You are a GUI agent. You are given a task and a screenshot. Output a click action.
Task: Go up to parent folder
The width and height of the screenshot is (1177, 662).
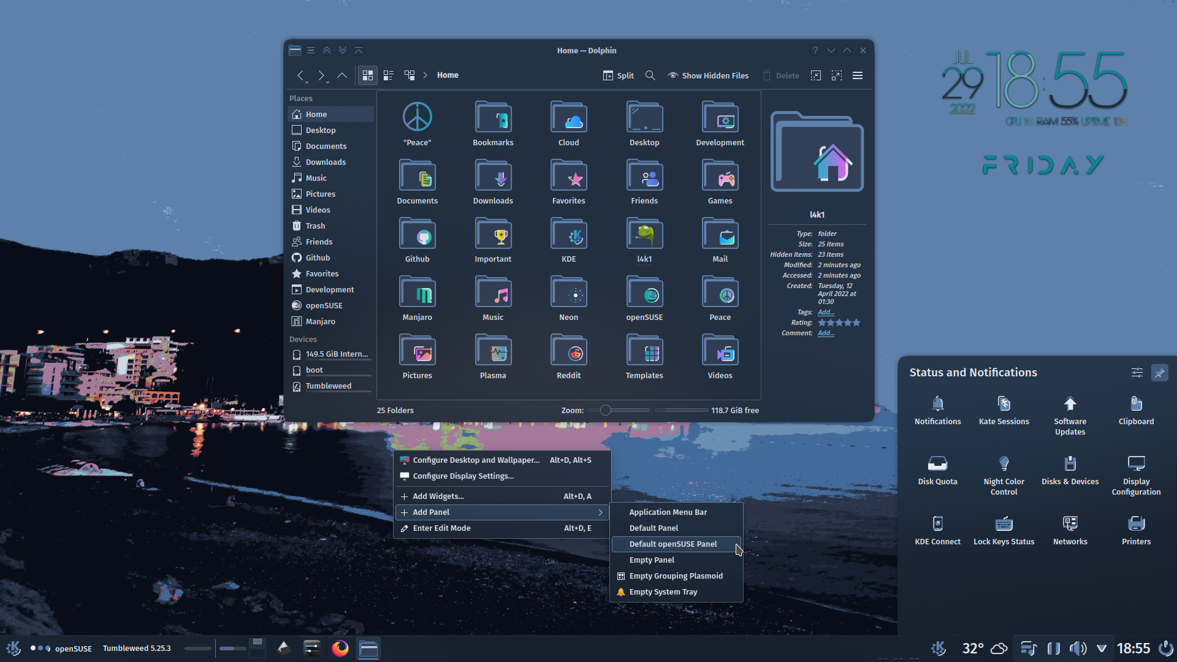342,75
